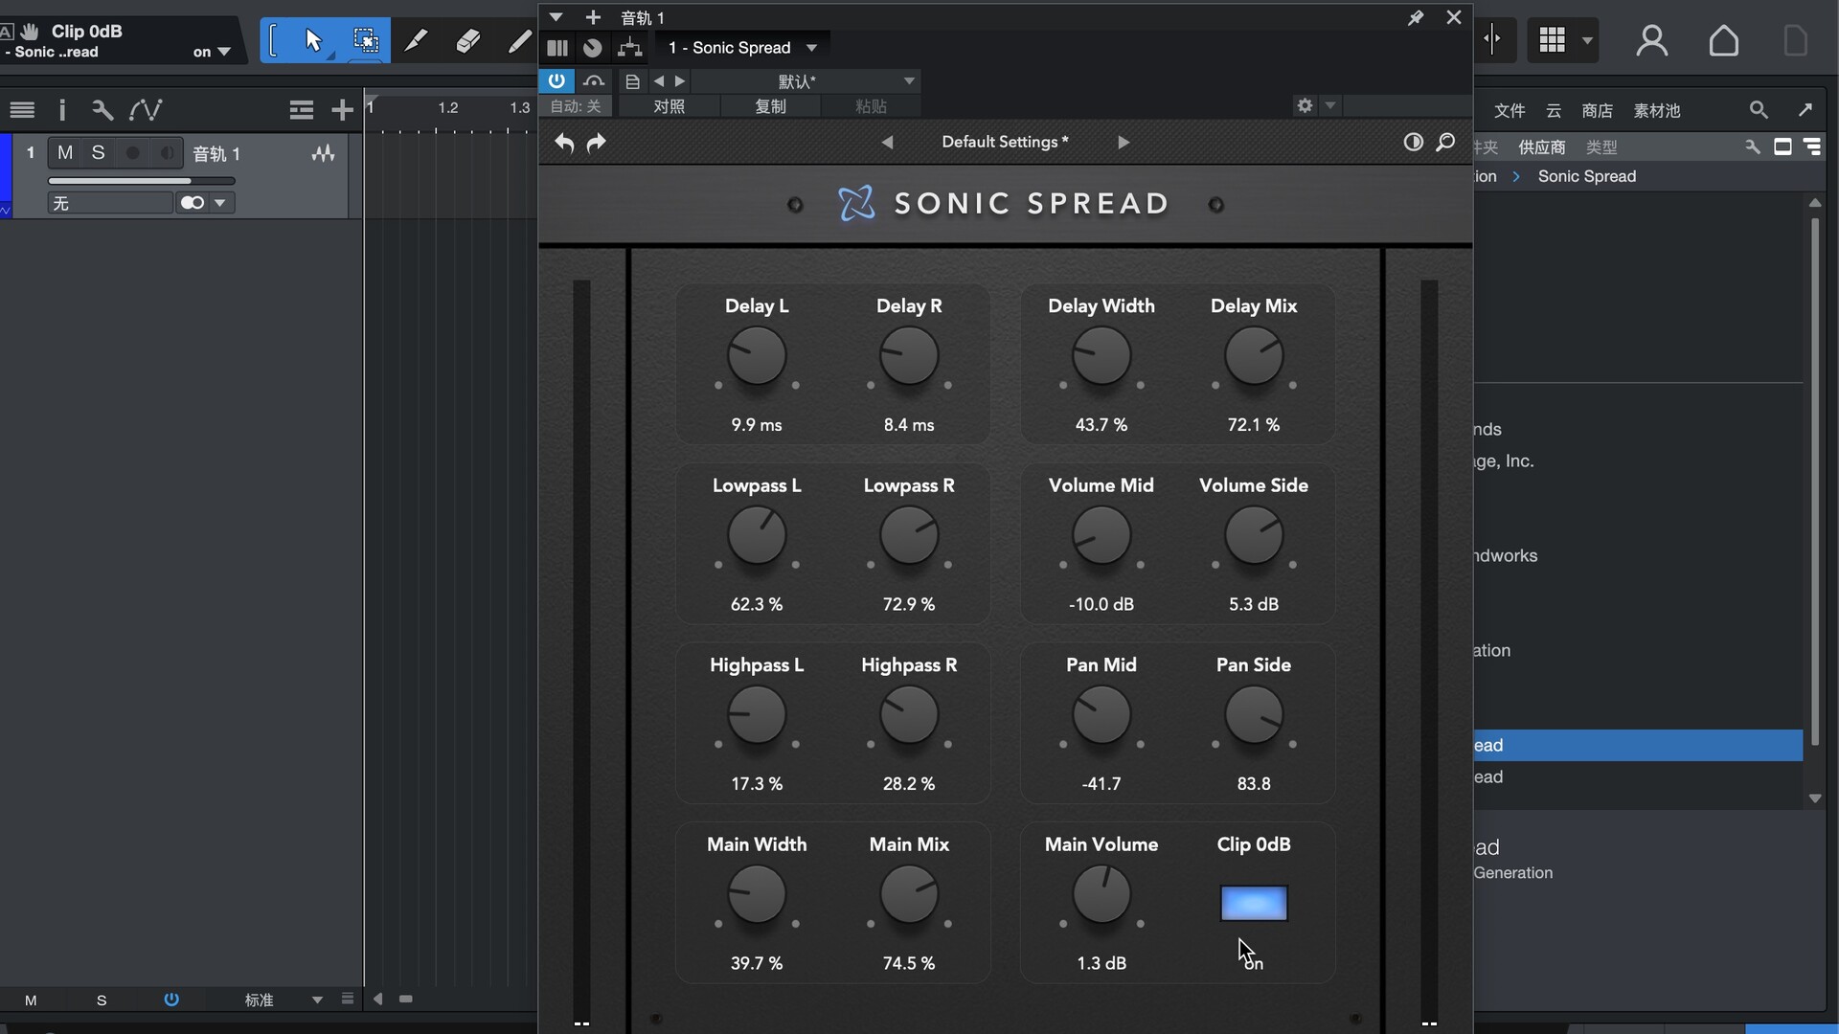Switch to the 云 browser tab
1839x1034 pixels.
(1554, 111)
